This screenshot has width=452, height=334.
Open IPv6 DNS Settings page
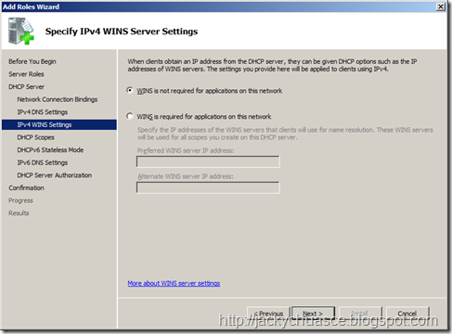point(43,162)
